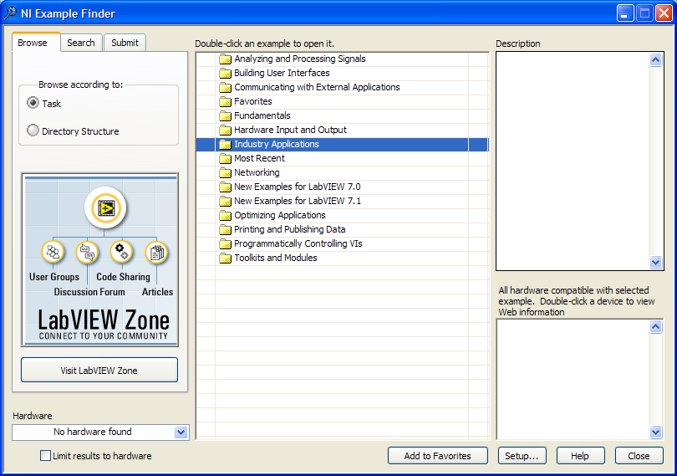Minimize the NI Example Finder window

624,13
